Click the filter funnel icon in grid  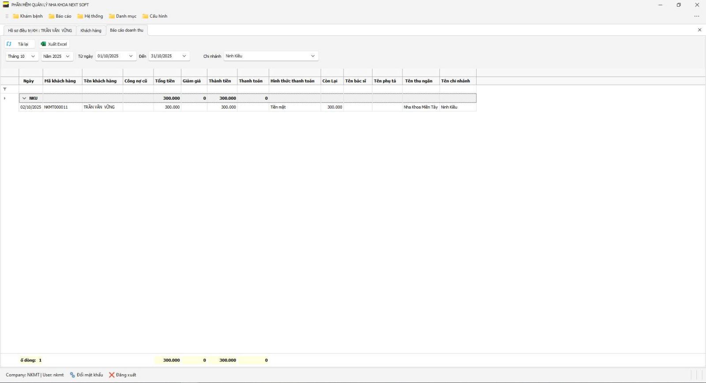click(x=5, y=89)
